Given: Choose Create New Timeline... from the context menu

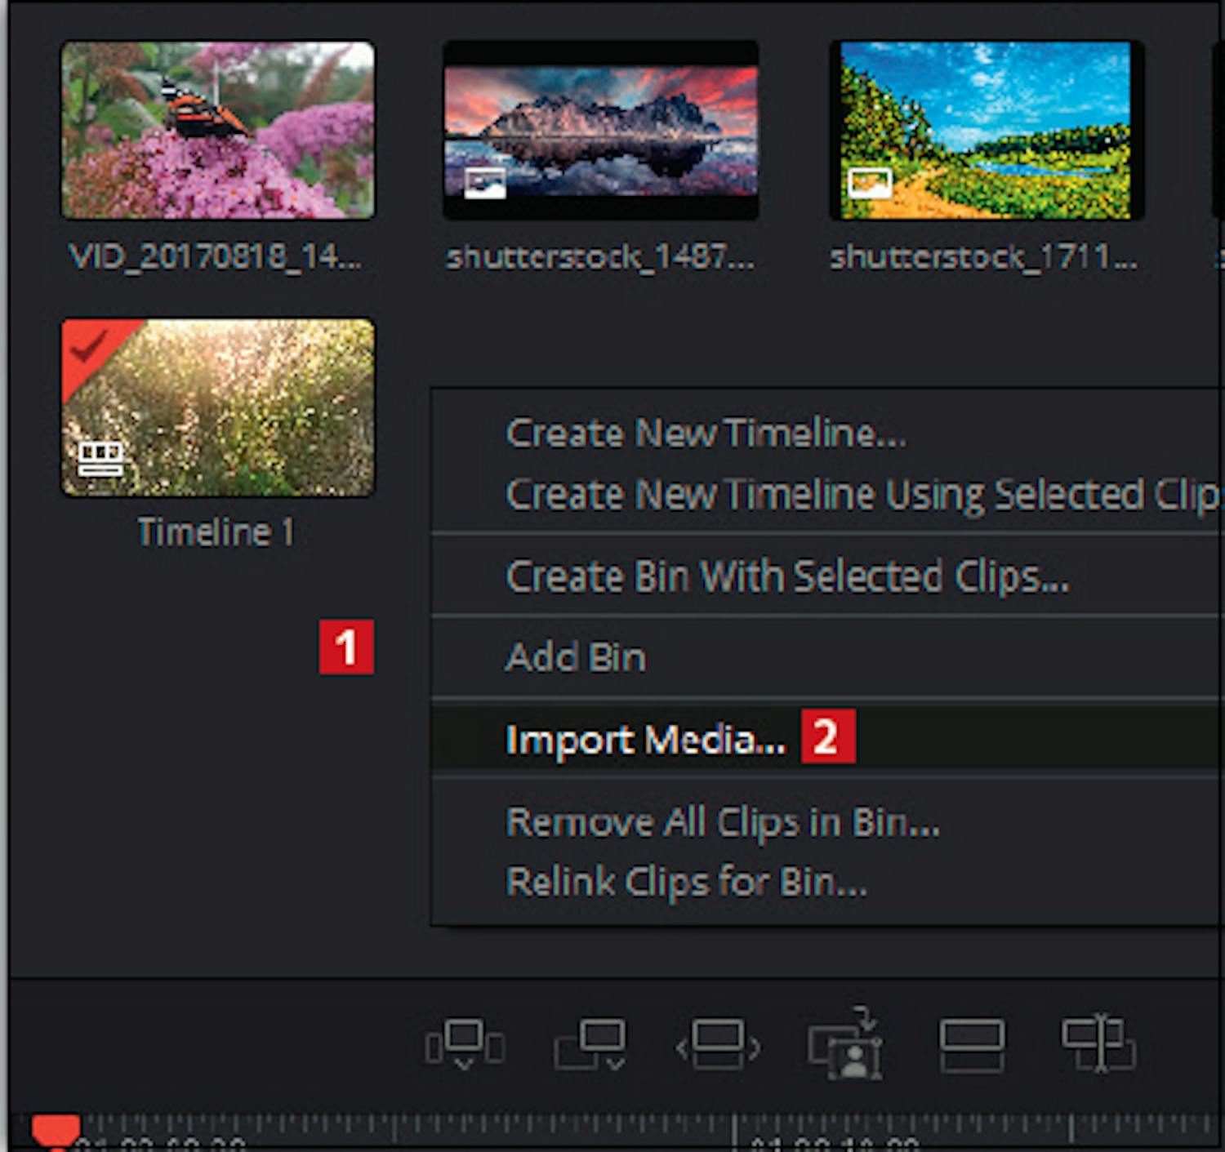Looking at the screenshot, I should coord(706,433).
